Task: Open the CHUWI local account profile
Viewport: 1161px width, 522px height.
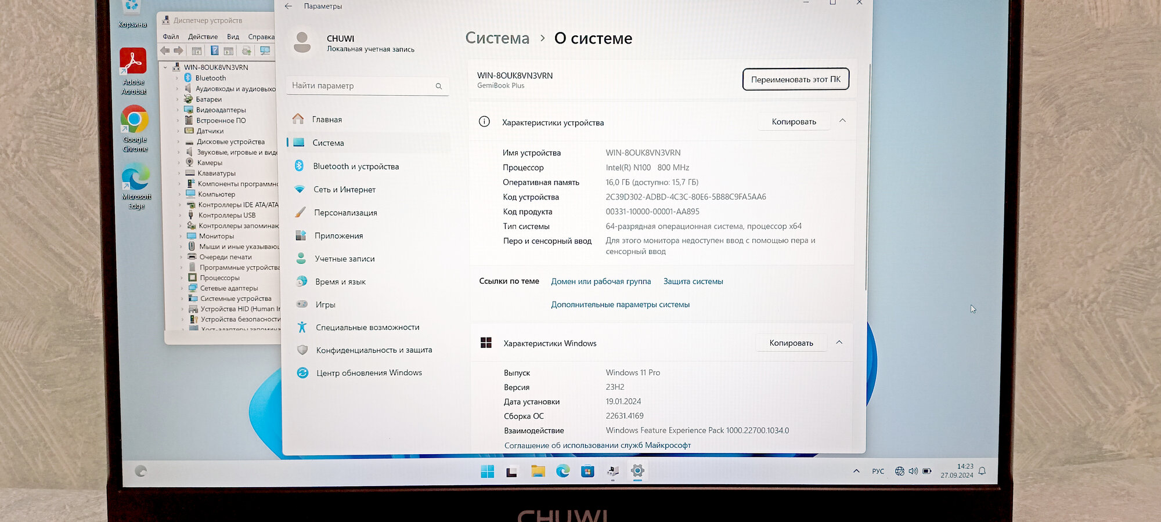Action: (x=354, y=43)
